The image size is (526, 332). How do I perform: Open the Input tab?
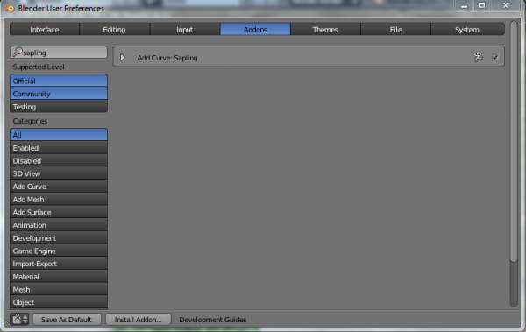pos(185,30)
